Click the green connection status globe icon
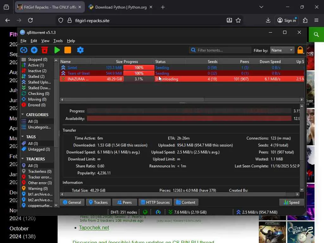The image size is (324, 243). [145, 212]
